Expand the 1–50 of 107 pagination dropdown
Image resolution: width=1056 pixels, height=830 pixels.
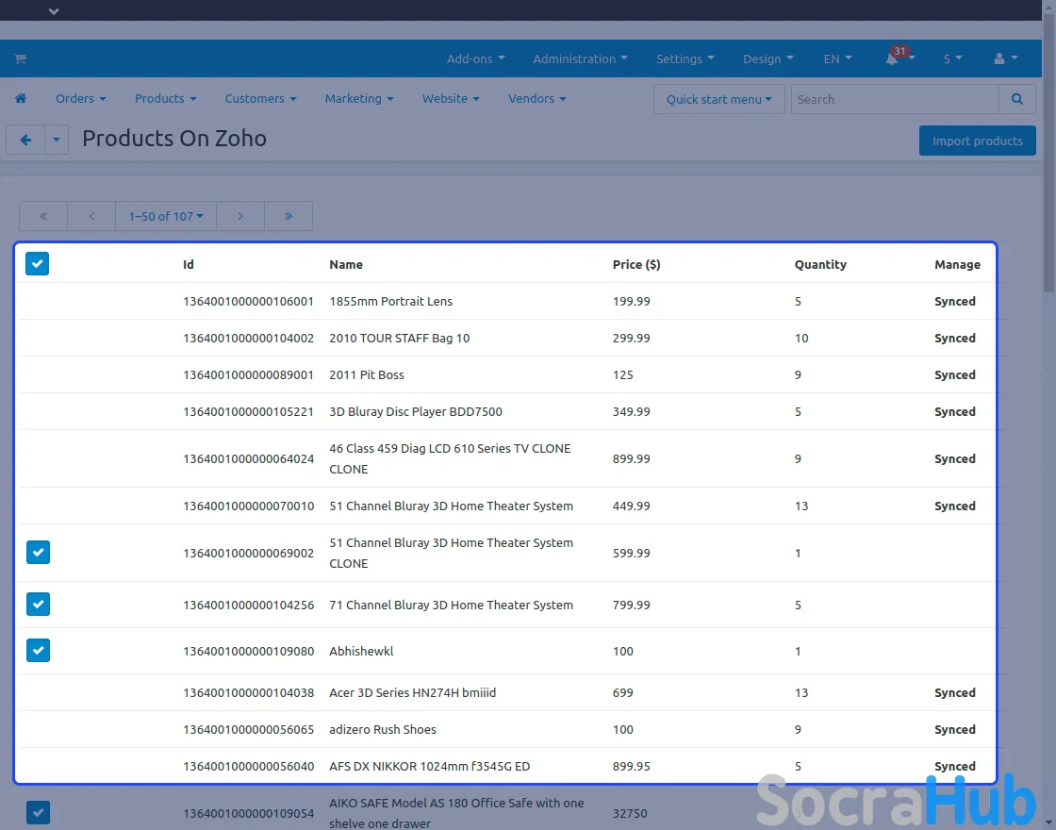tap(166, 216)
